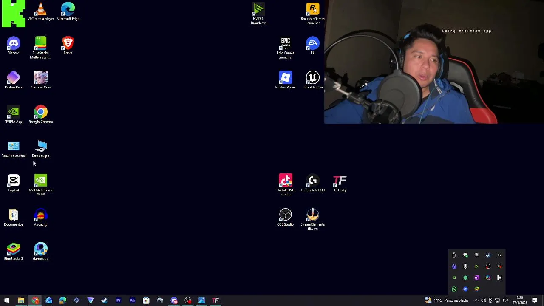Screen dimensions: 544x306
Task: Select TikFinity desktop icon
Action: pos(340,183)
